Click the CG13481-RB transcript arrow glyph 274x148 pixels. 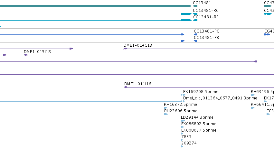195,20
